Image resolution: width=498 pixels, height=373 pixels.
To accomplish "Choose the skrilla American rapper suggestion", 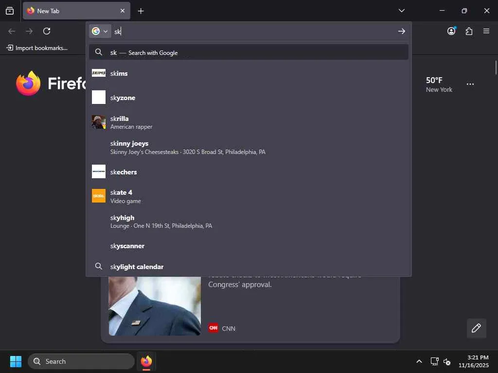I will click(x=249, y=122).
